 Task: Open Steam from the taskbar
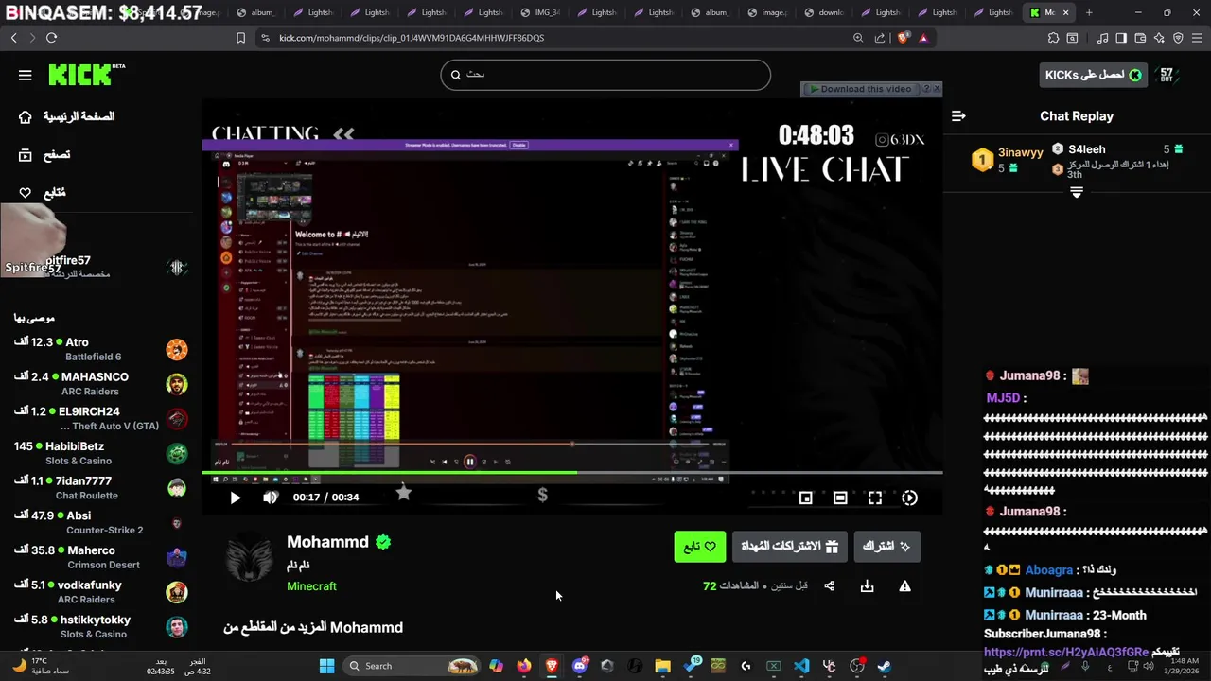[x=884, y=666]
